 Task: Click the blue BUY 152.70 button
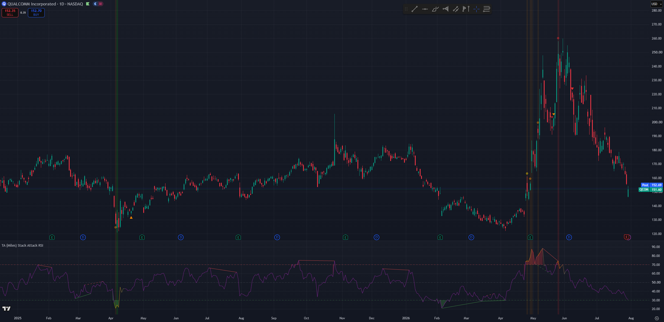click(x=36, y=13)
